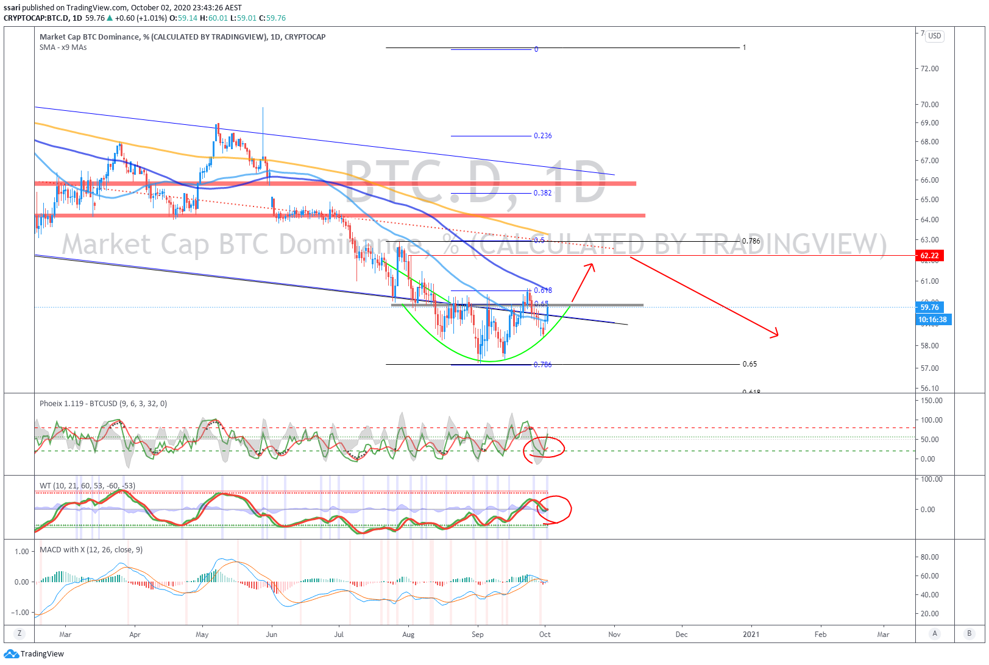989x665 pixels.
Task: Click the 'Dec' label on time axis
Action: pyautogui.click(x=681, y=635)
